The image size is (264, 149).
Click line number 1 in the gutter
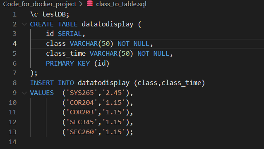(14, 14)
